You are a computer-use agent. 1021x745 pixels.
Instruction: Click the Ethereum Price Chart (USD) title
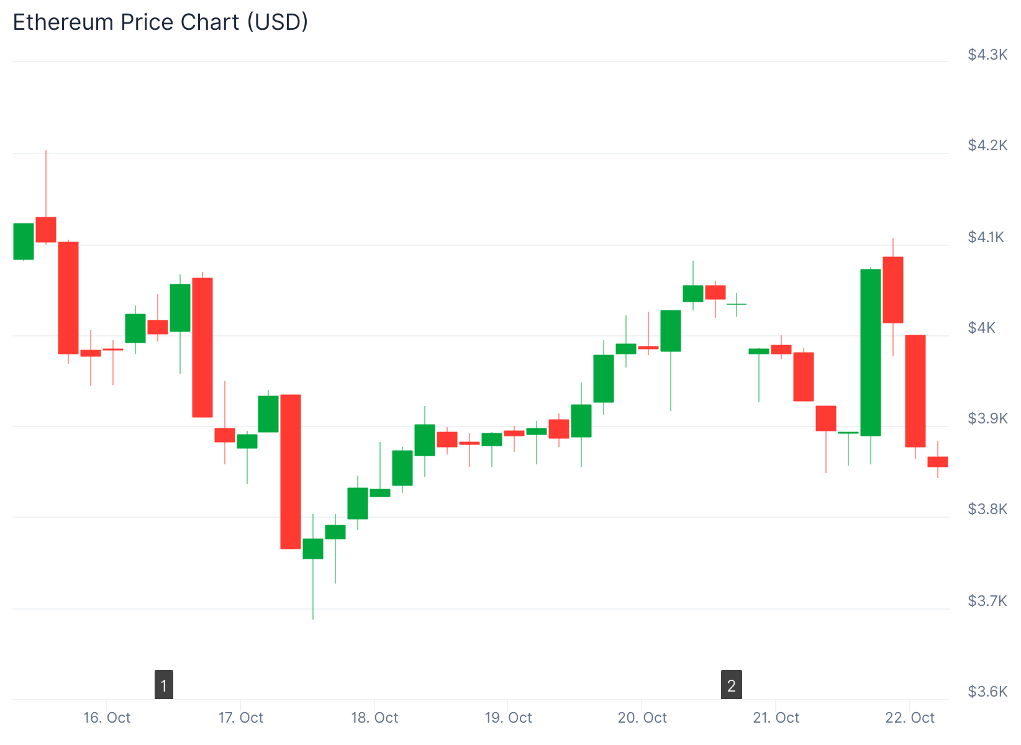point(160,22)
